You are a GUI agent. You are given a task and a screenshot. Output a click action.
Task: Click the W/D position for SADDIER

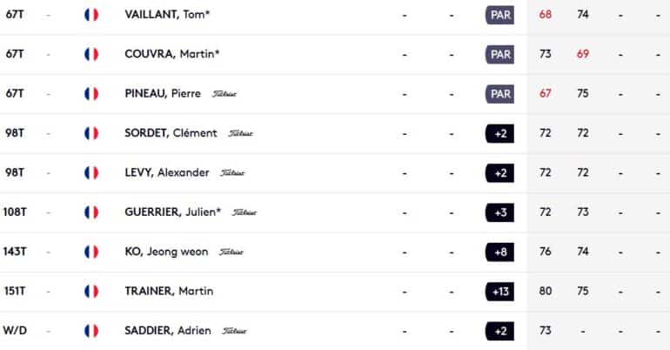[x=15, y=331]
